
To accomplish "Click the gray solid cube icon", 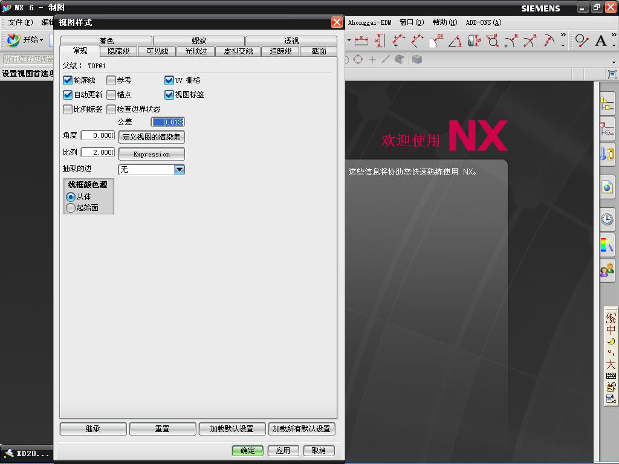I will pyautogui.click(x=417, y=59).
